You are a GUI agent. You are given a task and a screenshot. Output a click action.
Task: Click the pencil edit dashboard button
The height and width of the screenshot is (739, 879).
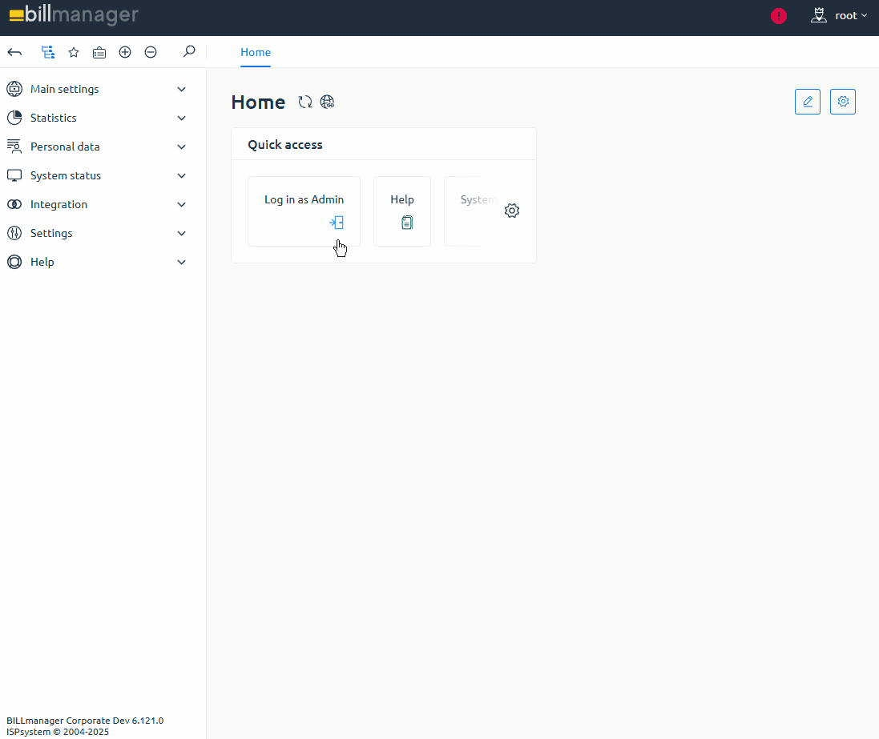click(x=807, y=102)
